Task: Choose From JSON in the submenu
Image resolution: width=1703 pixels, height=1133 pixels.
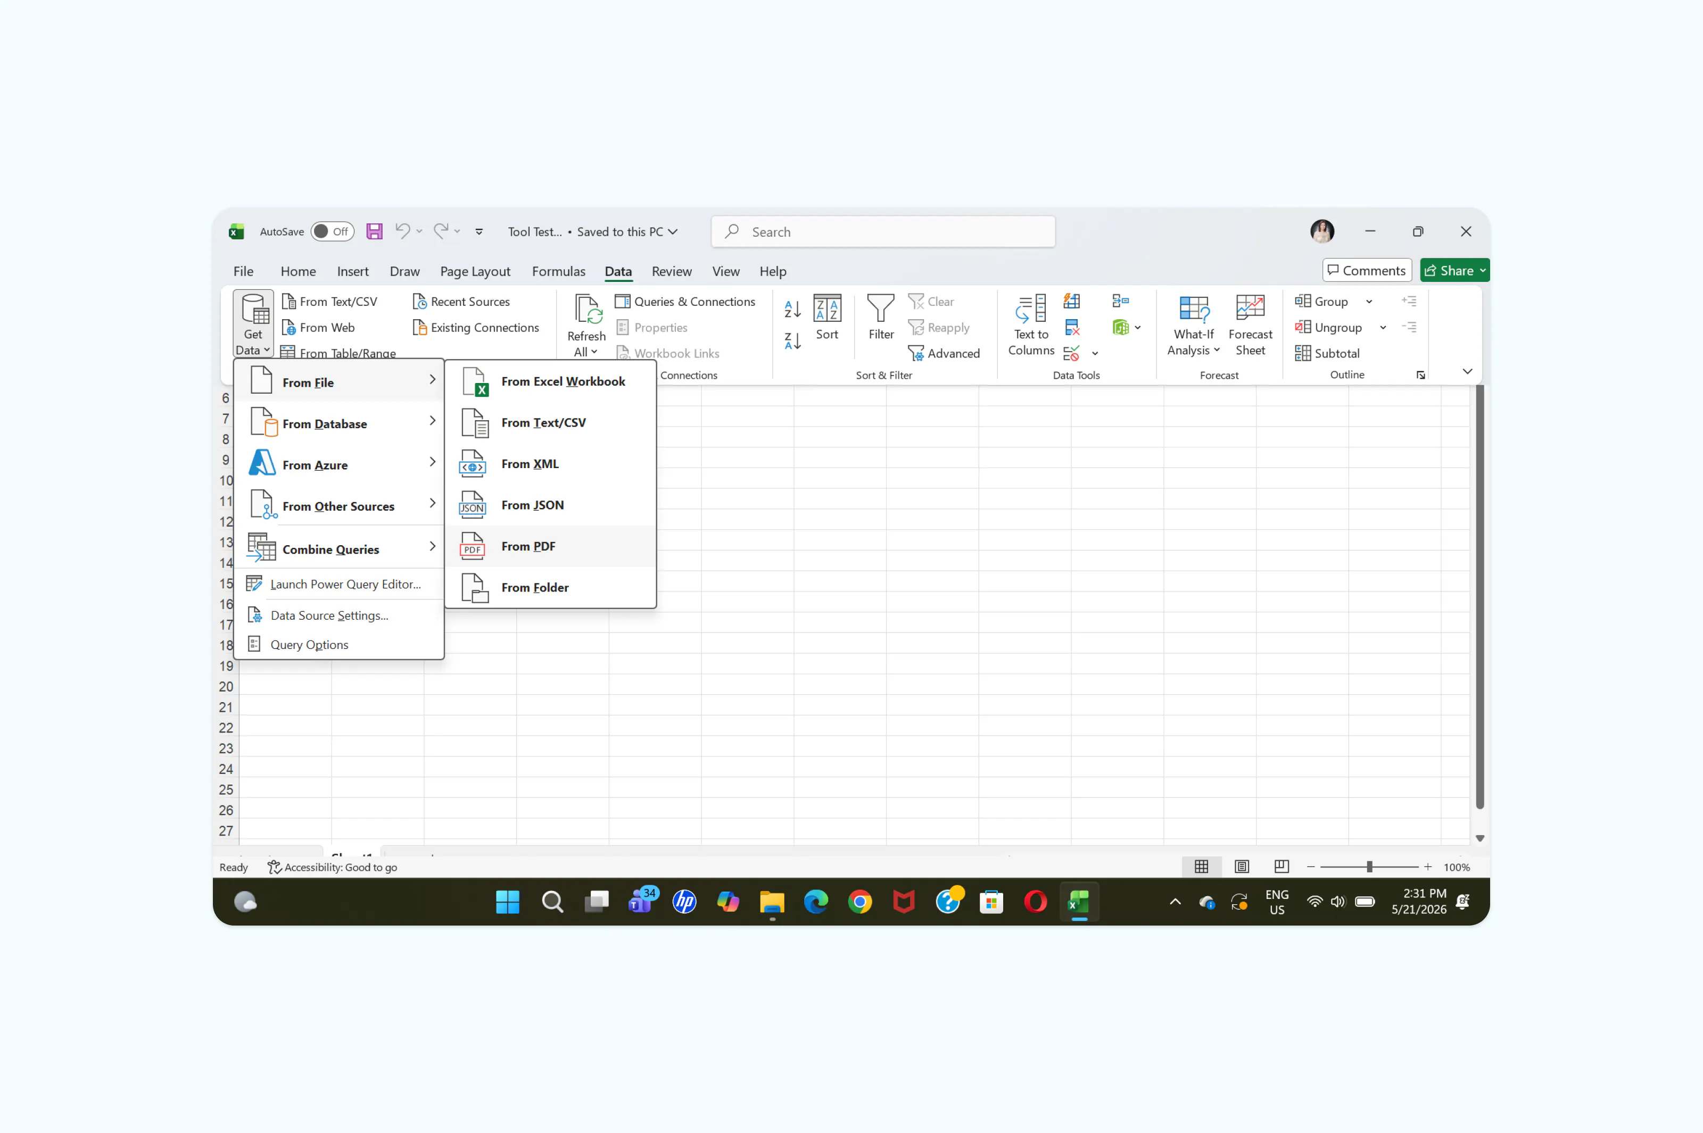Action: 550,505
